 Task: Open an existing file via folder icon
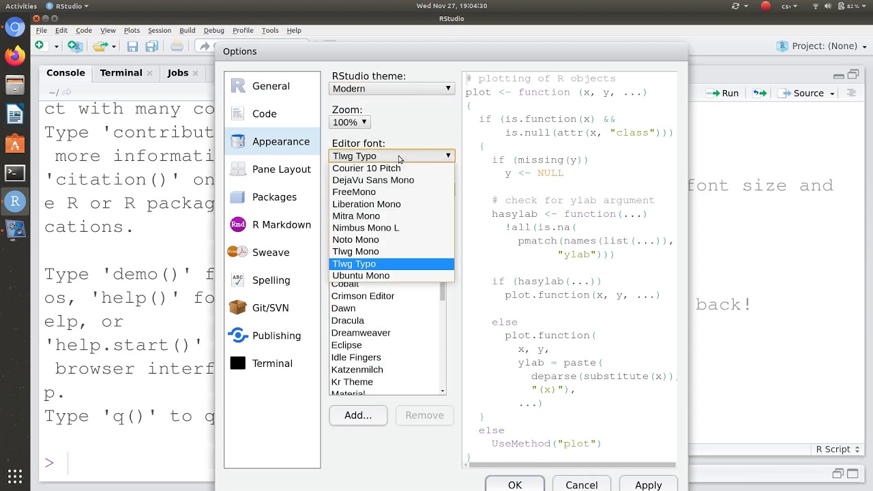pos(100,46)
